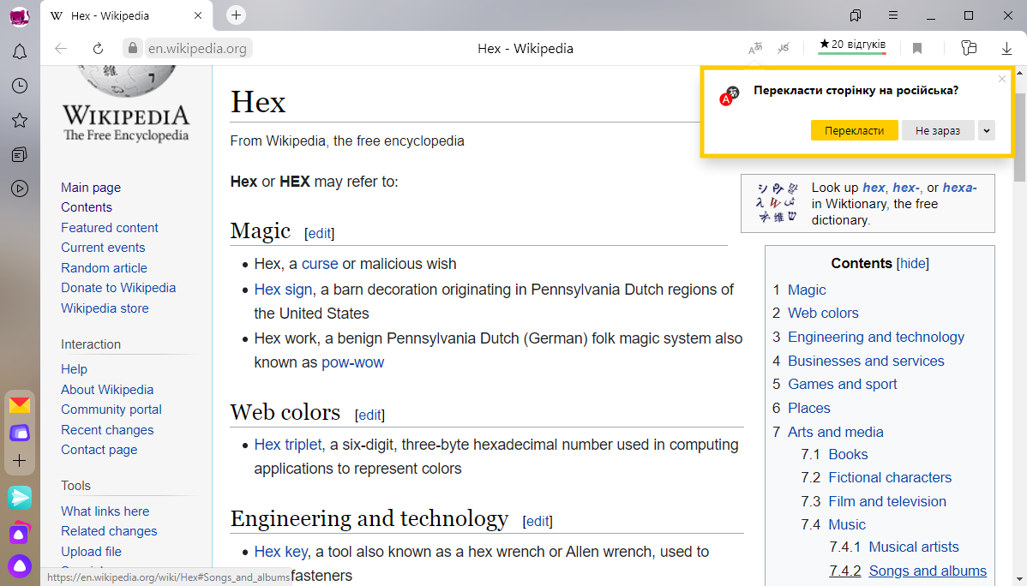Screen dimensions: 1027x586
Task: Open browsing history clock icon
Action: click(x=20, y=86)
